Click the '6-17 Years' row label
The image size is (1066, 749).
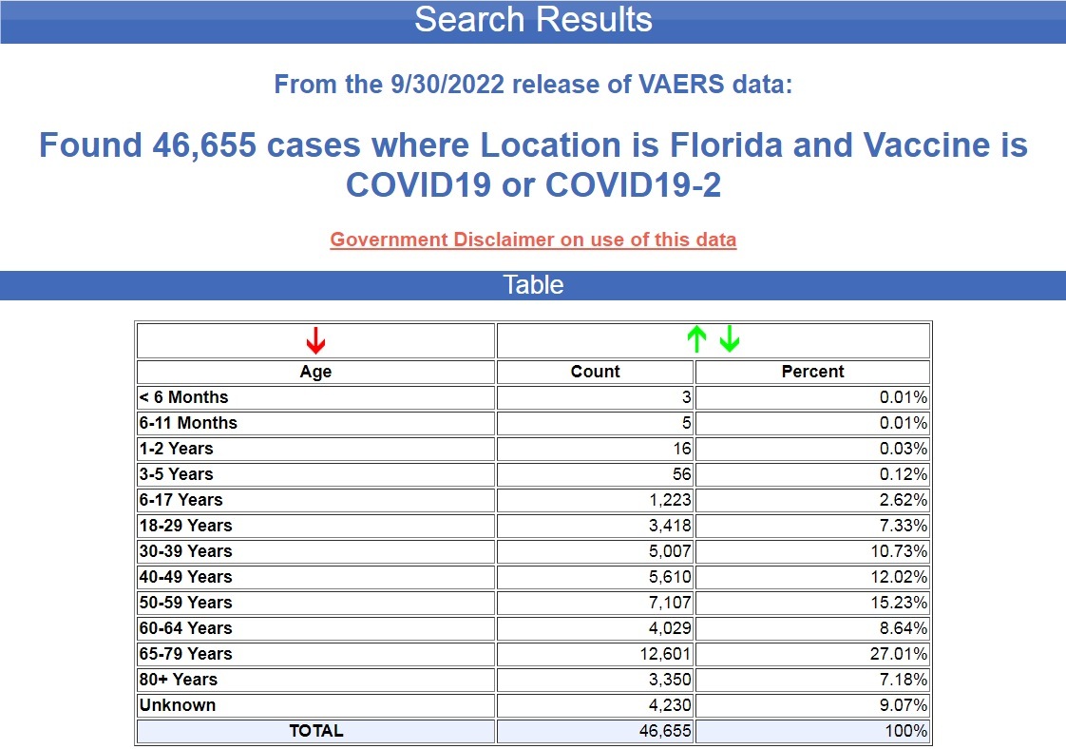[181, 500]
